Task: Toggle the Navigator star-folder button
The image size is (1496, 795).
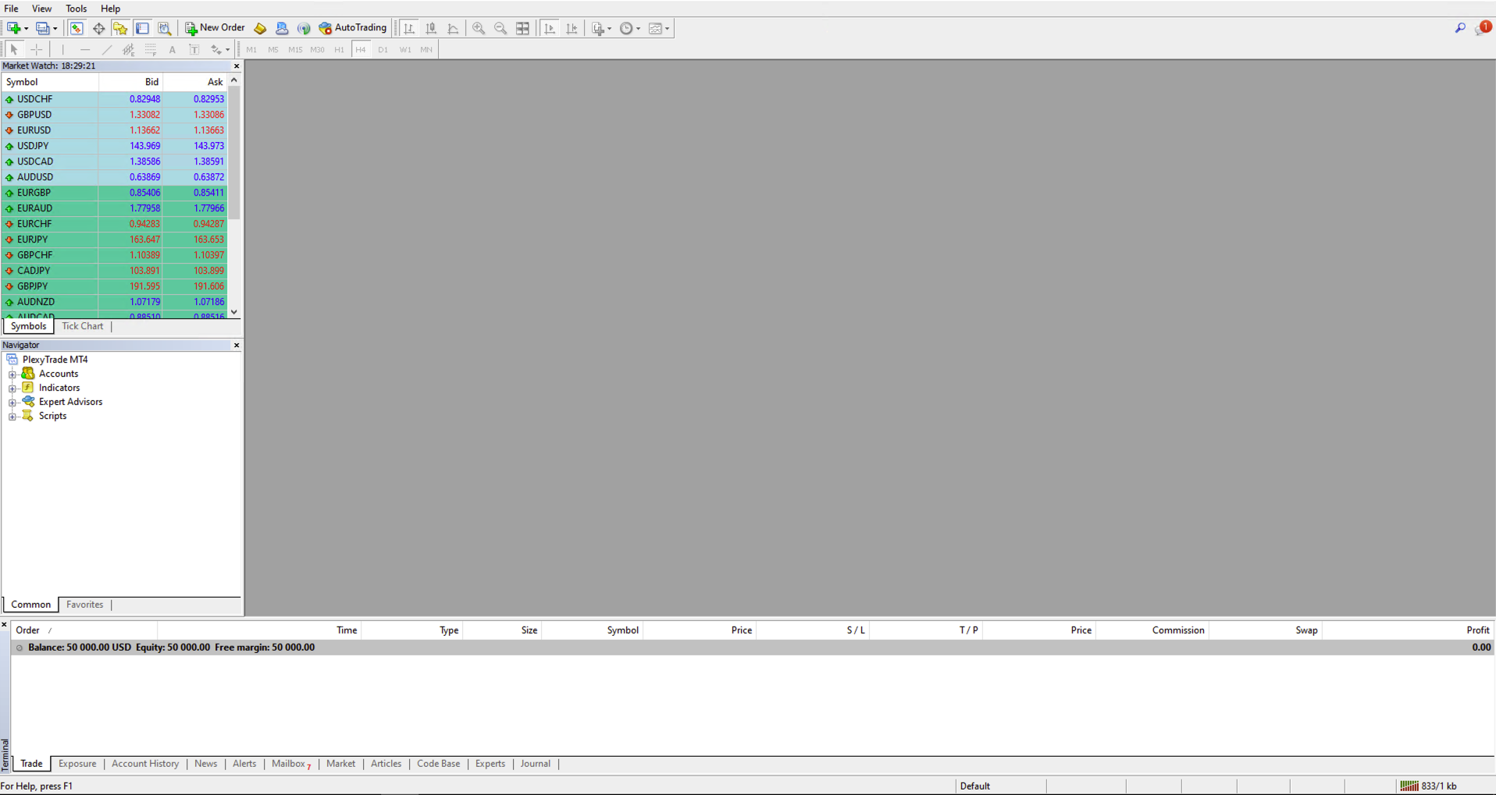Action: tap(120, 28)
